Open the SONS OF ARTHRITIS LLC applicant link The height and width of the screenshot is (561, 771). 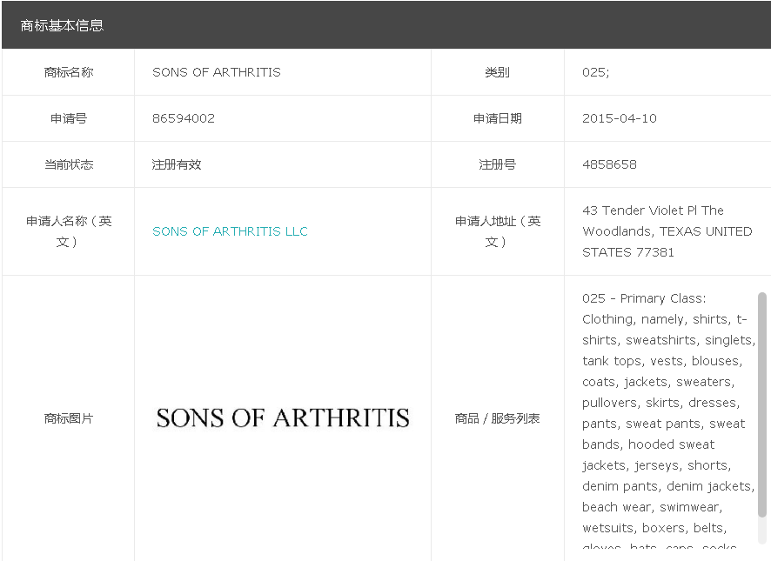tap(230, 231)
